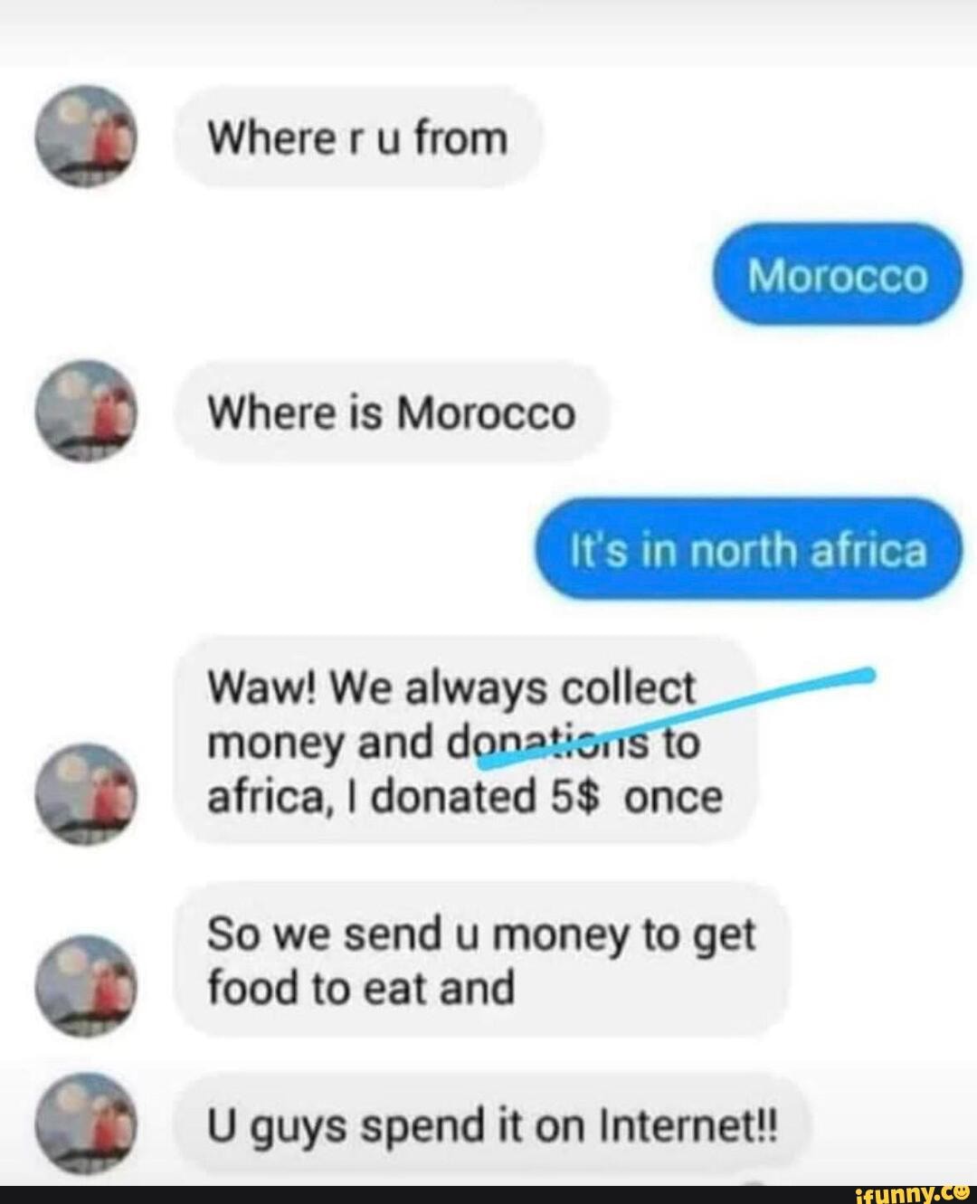This screenshot has width=977, height=1204.
Task: Open the sender avatar next to "Where is Morocco"
Action: pos(87,412)
